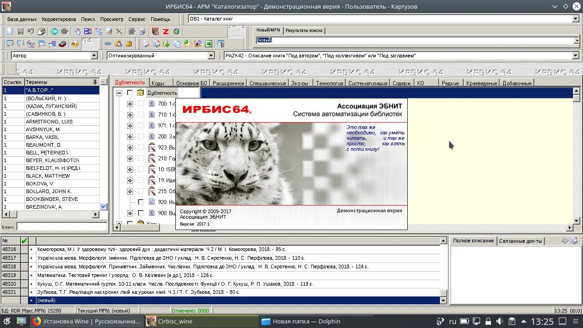Expand the 700 field tree node
The width and height of the screenshot is (583, 328).
[130, 104]
